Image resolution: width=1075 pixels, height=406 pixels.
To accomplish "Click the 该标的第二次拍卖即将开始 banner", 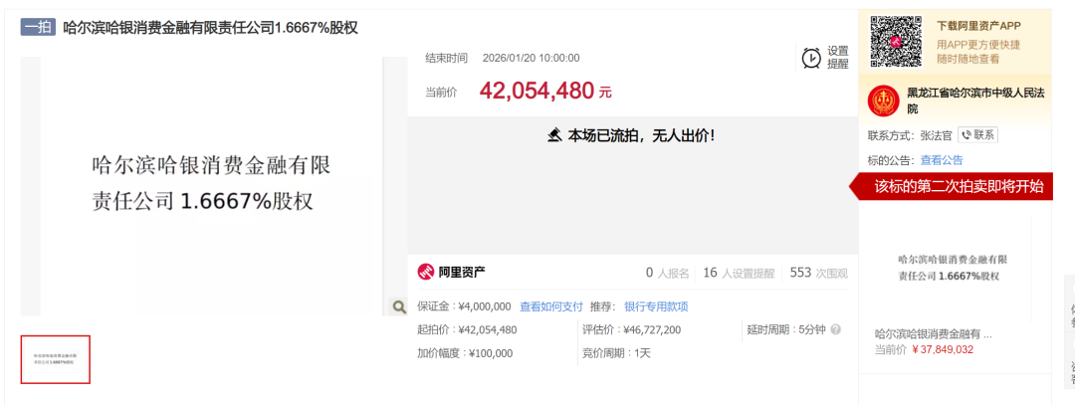I will (x=951, y=186).
